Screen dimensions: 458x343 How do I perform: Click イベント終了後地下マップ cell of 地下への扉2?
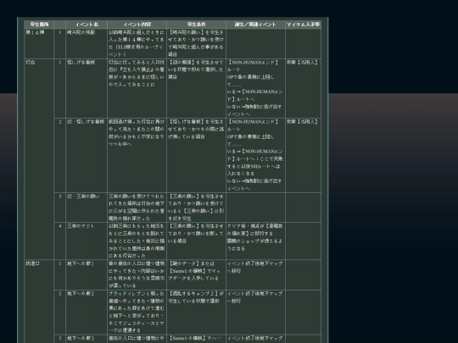pyautogui.click(x=255, y=312)
